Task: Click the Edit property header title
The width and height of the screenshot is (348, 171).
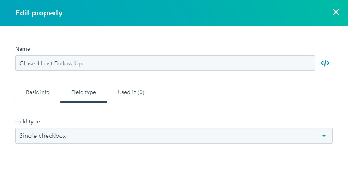Action: (x=39, y=13)
